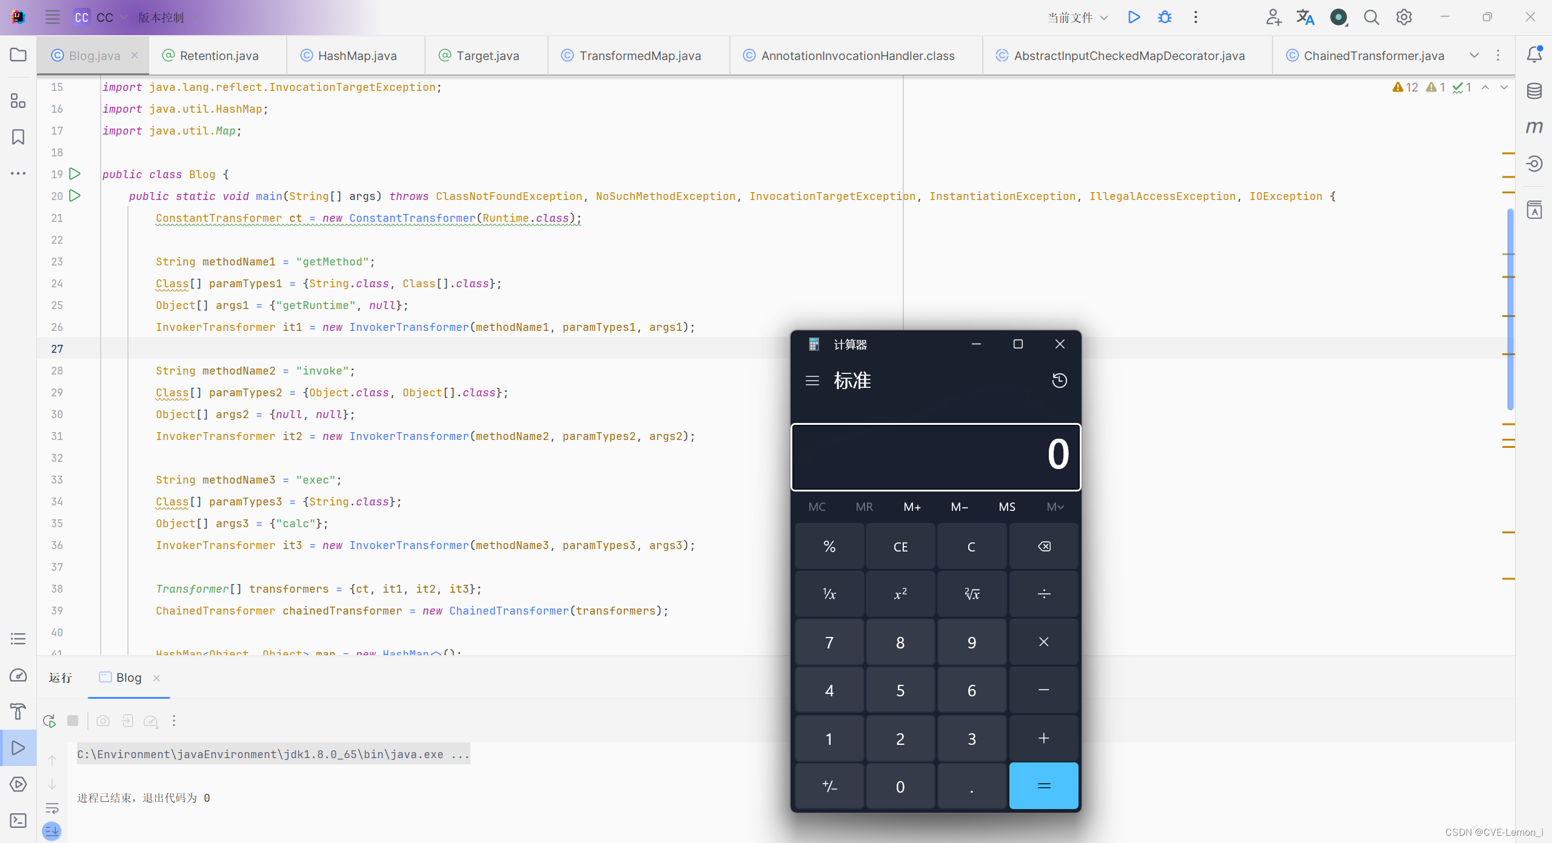Show more tool windows ellipsis in left sidebar

click(18, 173)
